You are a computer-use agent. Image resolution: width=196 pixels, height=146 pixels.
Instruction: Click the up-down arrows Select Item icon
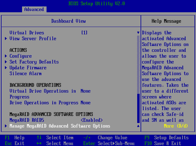pyautogui.click(x=39, y=137)
